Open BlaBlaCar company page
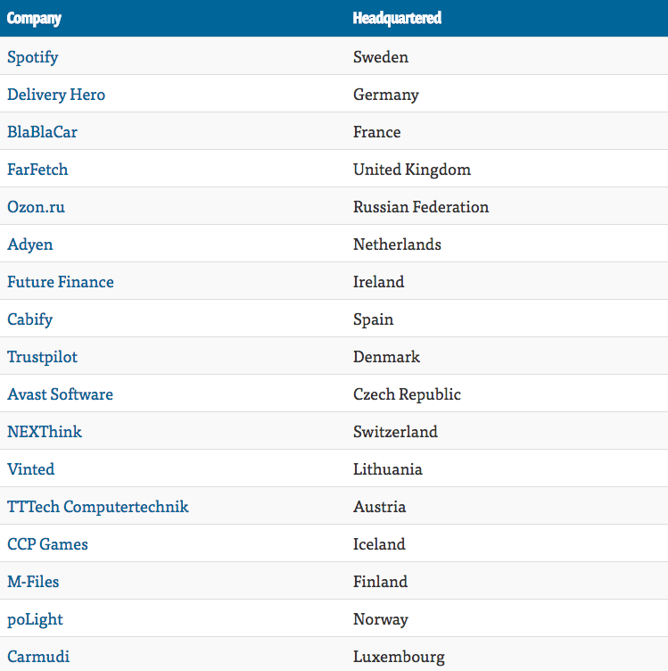 [42, 132]
